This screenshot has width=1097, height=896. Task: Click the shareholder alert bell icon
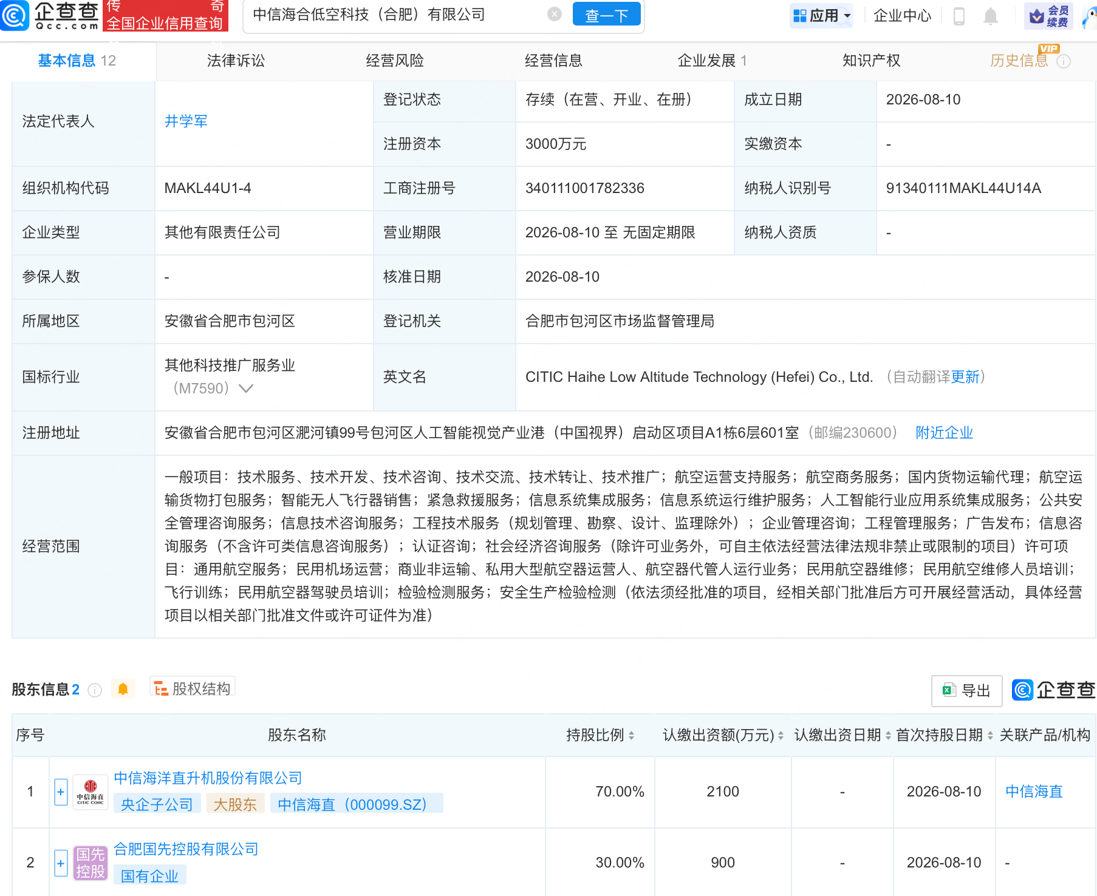(123, 689)
